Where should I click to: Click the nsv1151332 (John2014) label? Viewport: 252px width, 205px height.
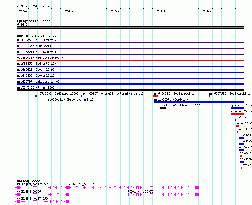[x=35, y=46]
